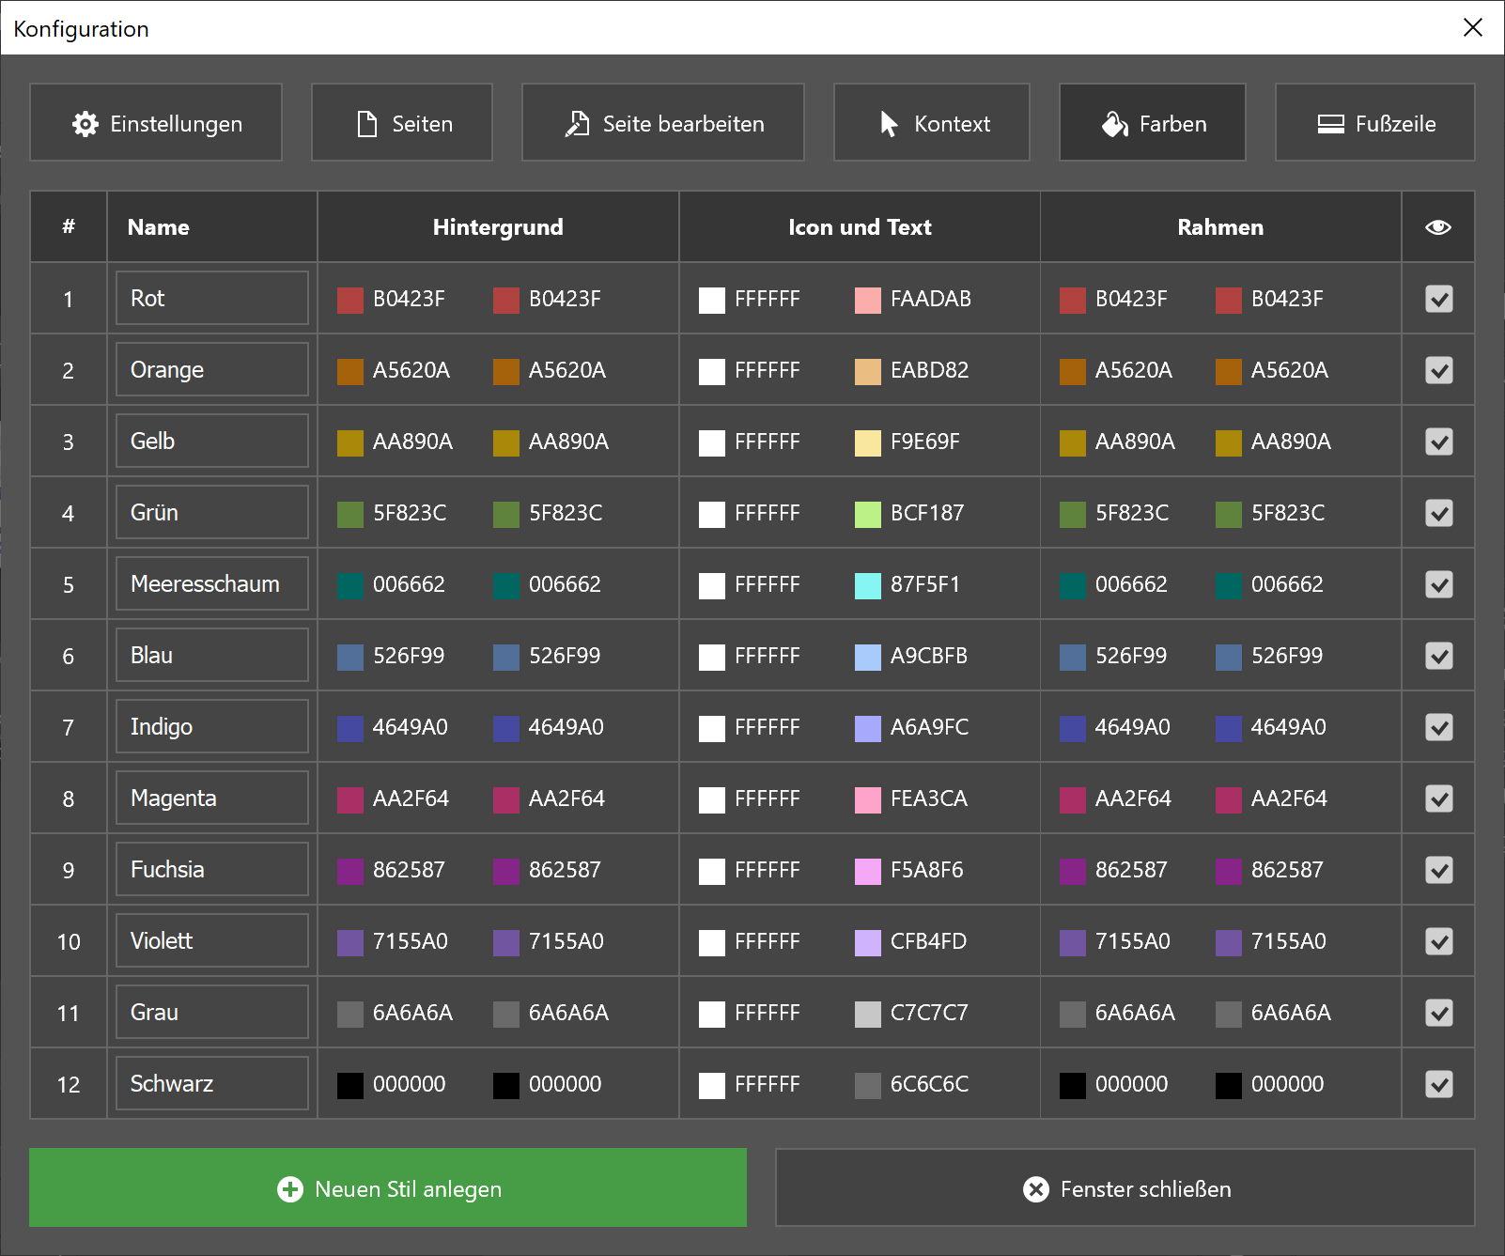Select the Farben tab
This screenshot has height=1256, width=1505.
coord(1153,123)
